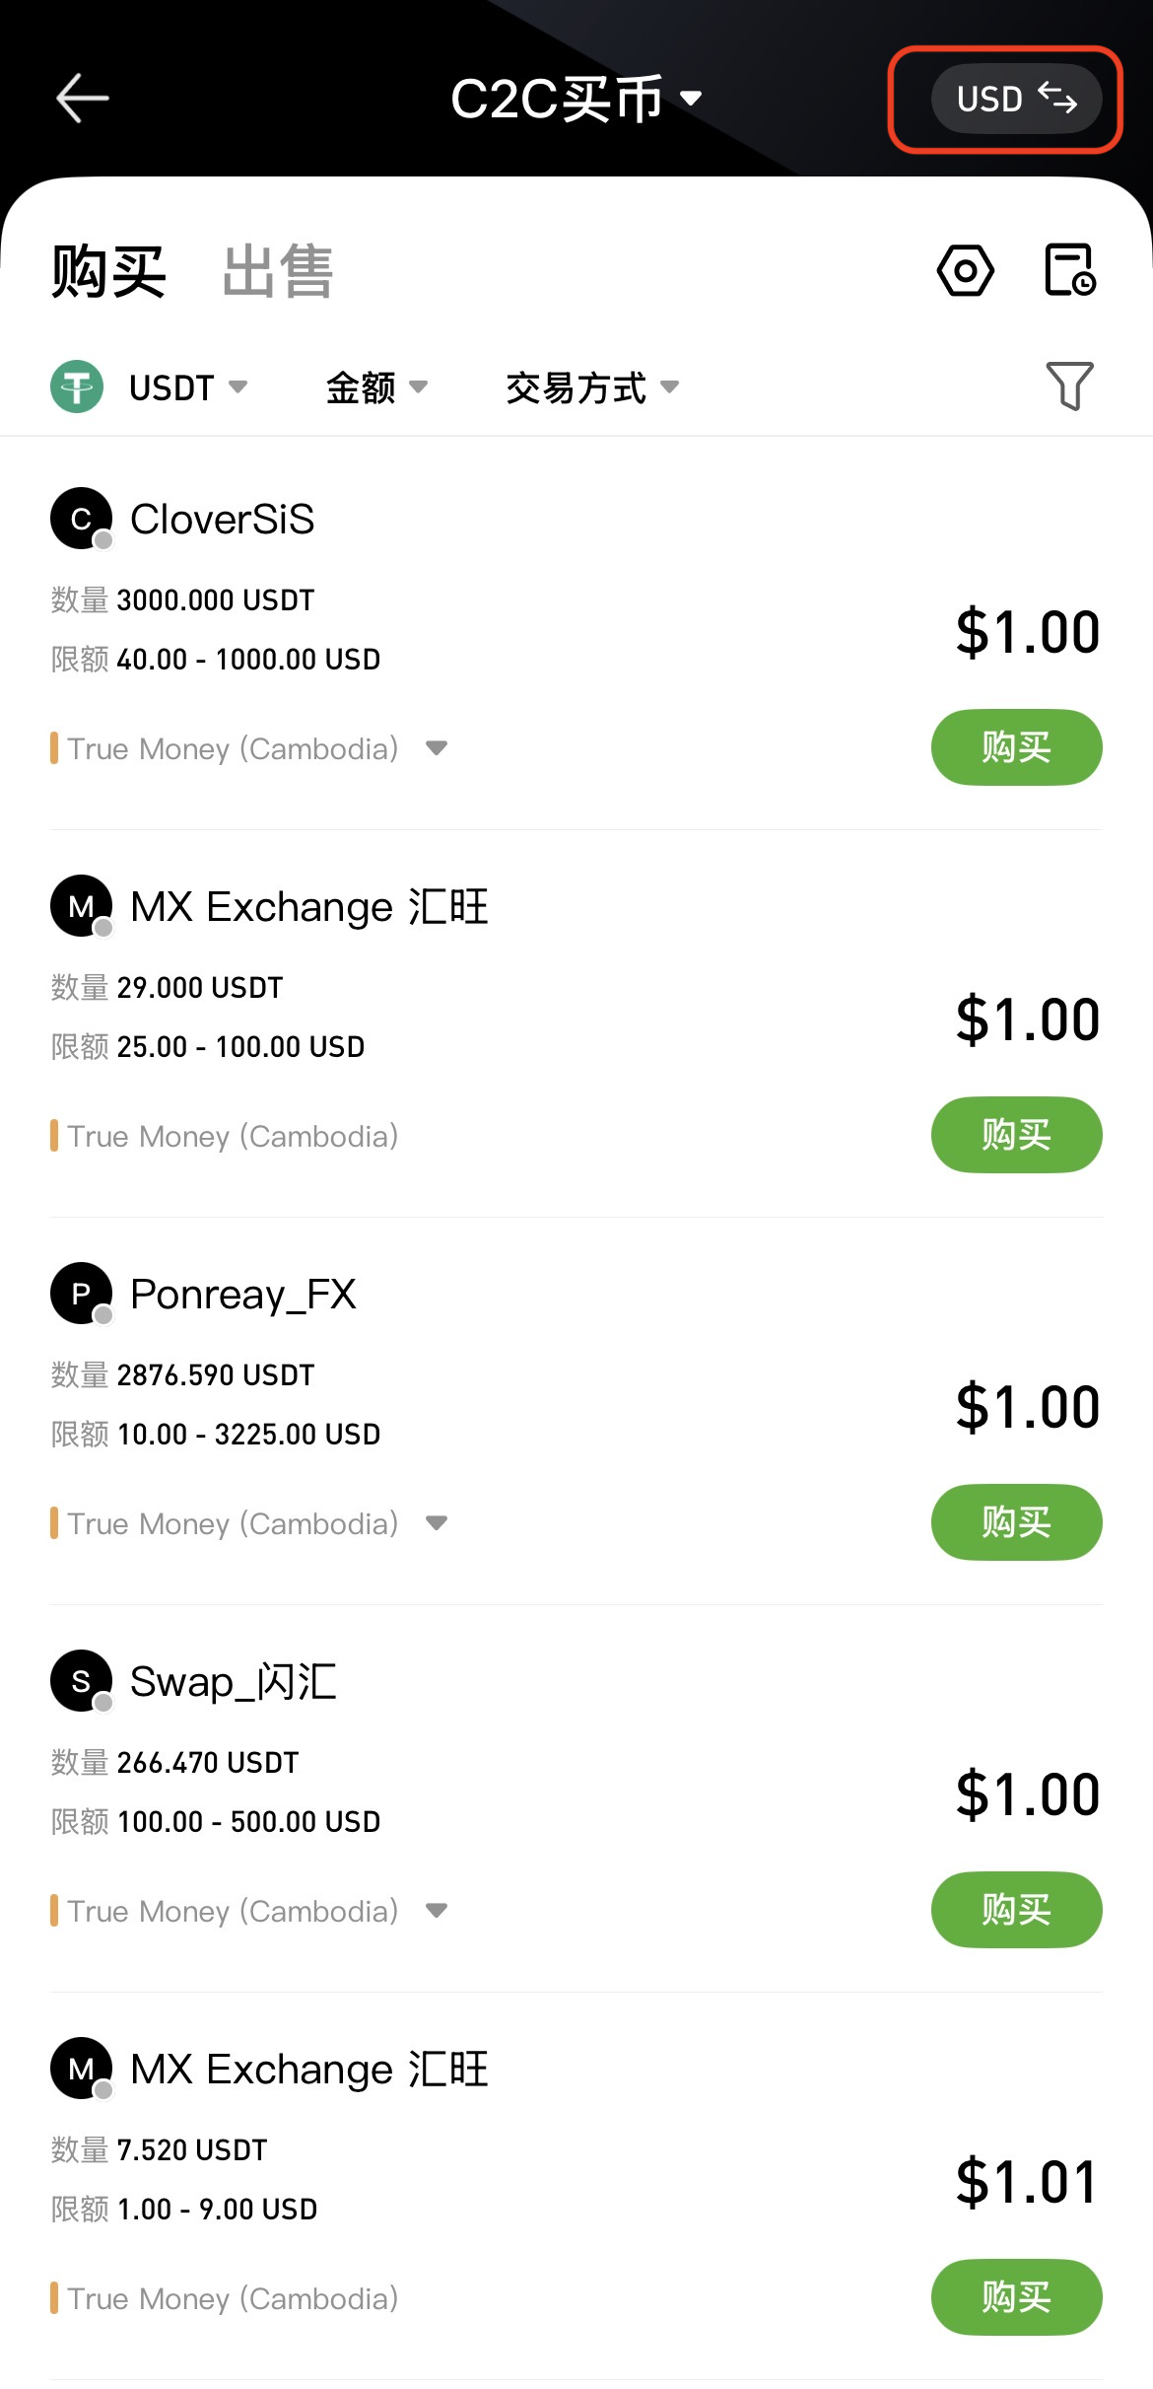The width and height of the screenshot is (1153, 2389).
Task: Open the C2C买币 title dropdown
Action: tap(576, 99)
